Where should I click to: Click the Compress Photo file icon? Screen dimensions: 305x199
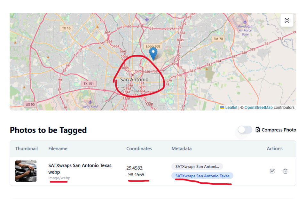(x=258, y=130)
